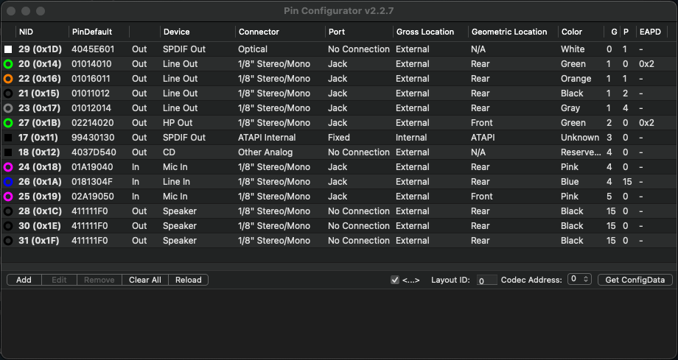Click black ring icon of NID 30 (0x1E)
The height and width of the screenshot is (360, 678).
[x=8, y=225]
